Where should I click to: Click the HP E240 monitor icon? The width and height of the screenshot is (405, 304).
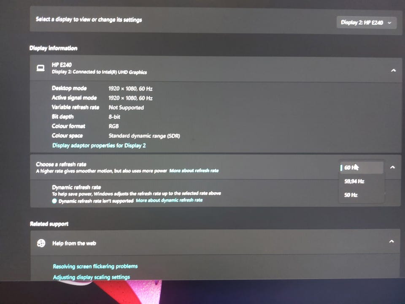pyautogui.click(x=40, y=68)
